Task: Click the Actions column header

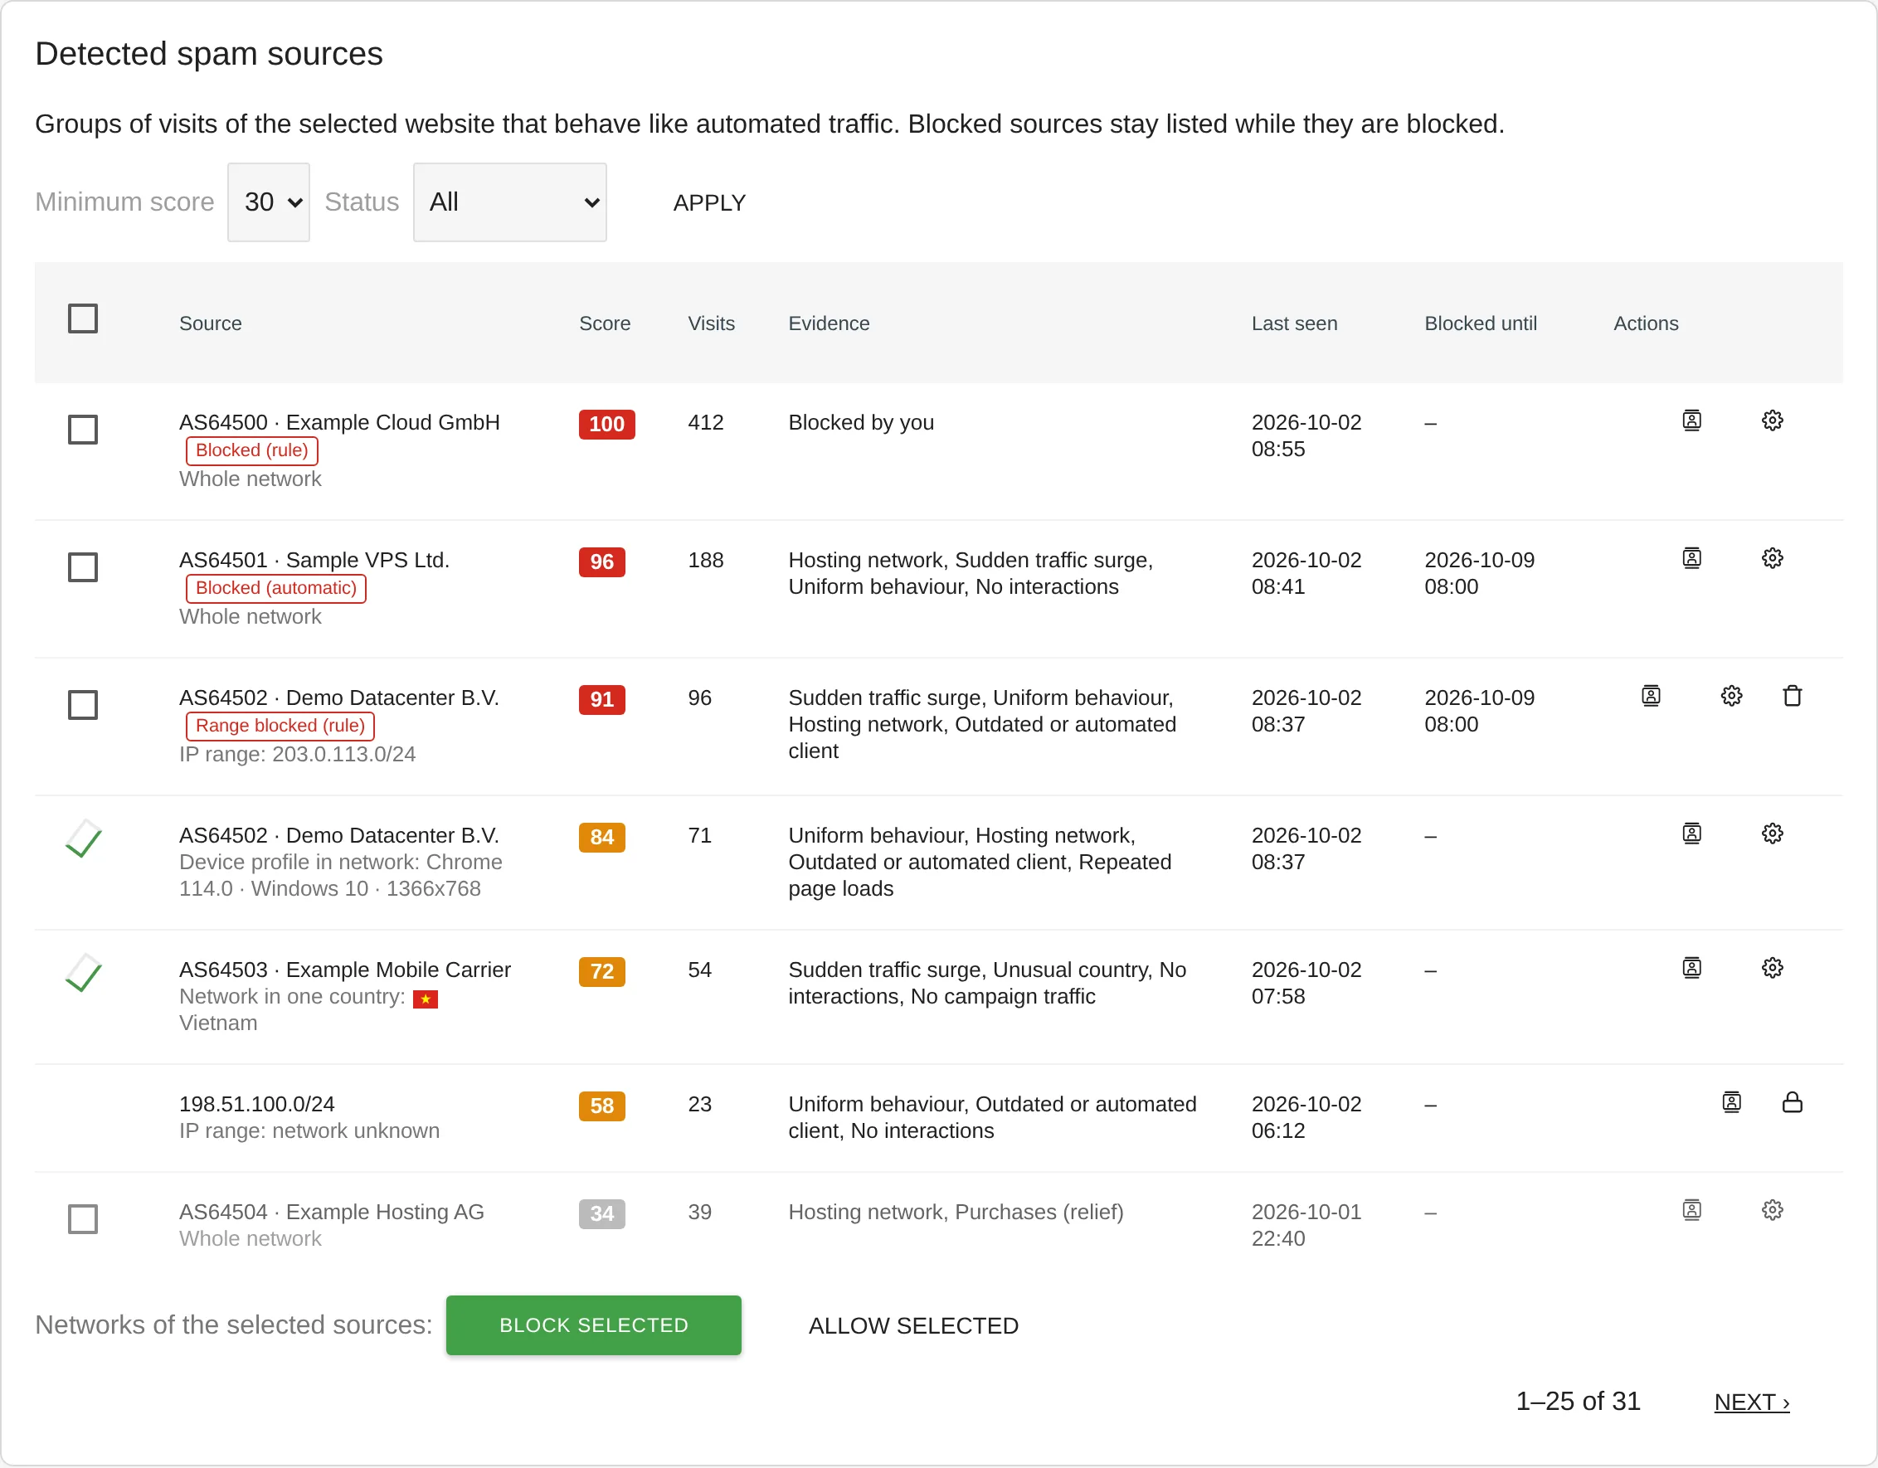Action: [1646, 323]
